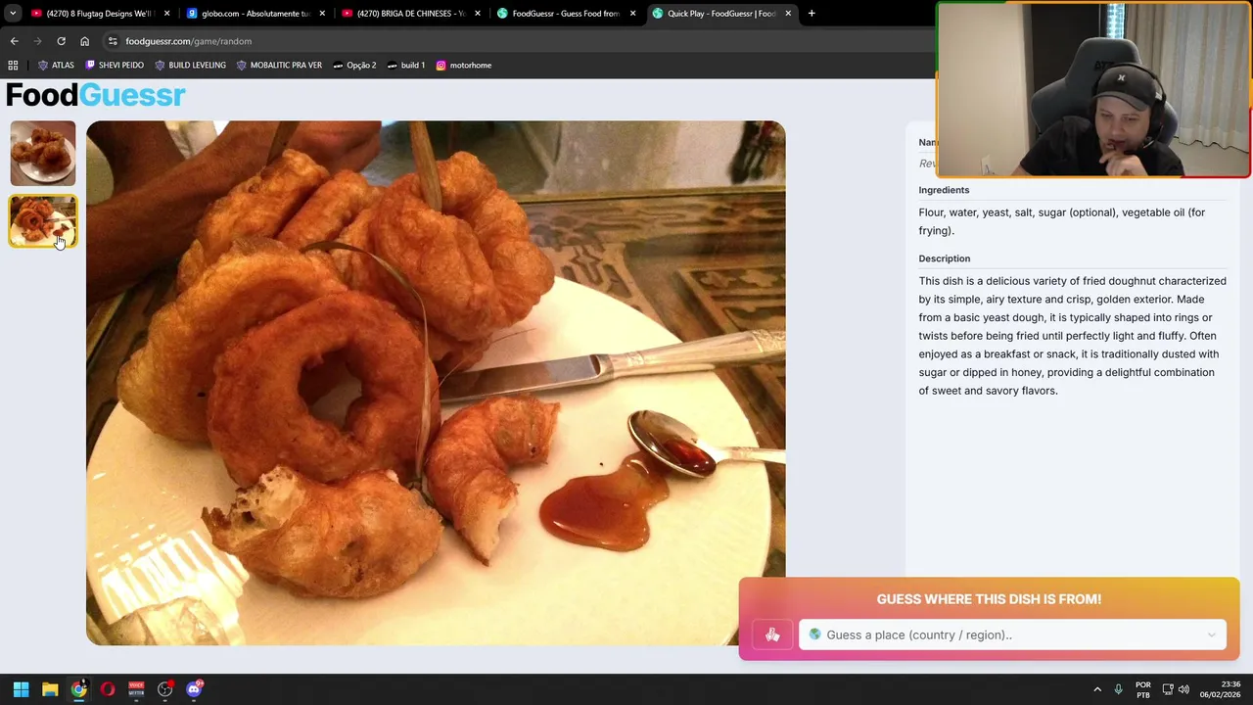
Task: Click the Ingredients heading
Action: click(944, 190)
